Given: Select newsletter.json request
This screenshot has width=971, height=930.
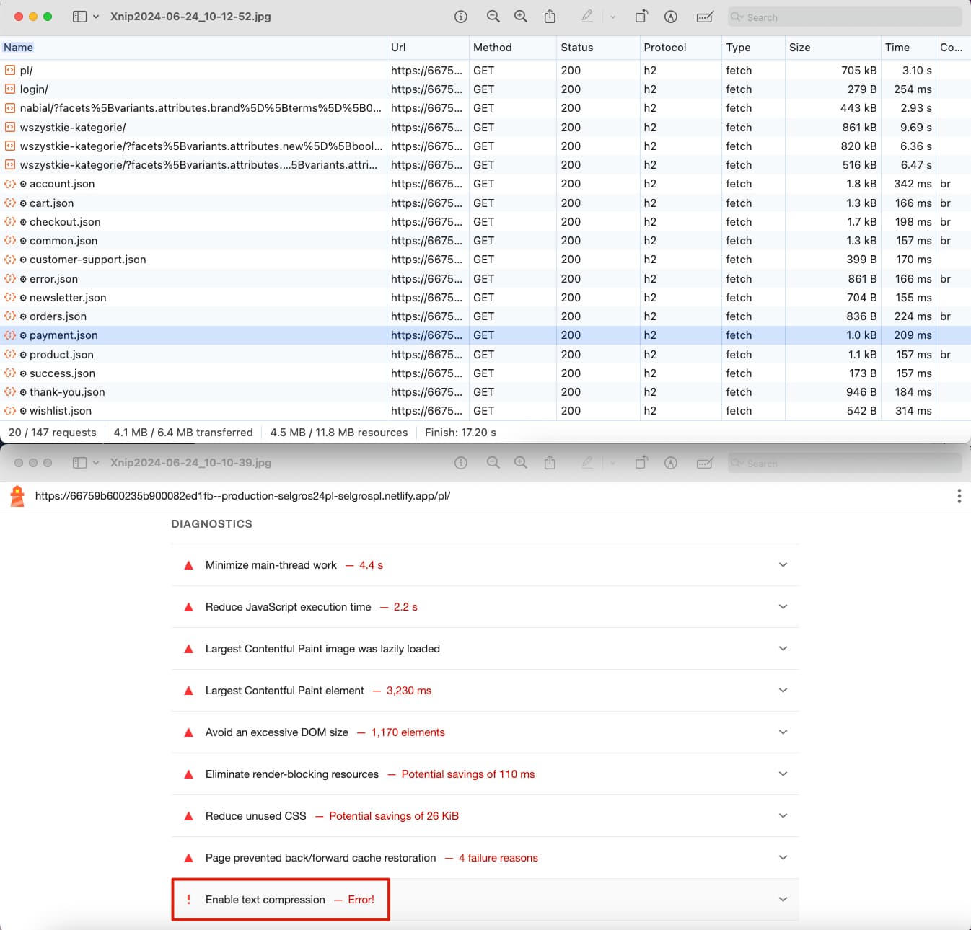Looking at the screenshot, I should pyautogui.click(x=485, y=298).
